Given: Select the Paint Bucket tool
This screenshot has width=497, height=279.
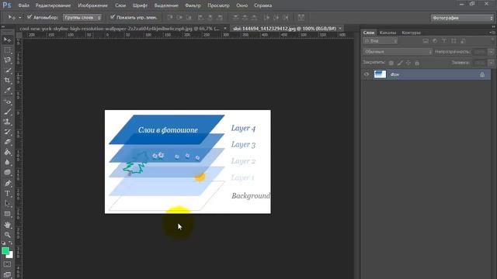Looking at the screenshot, I should (7, 152).
